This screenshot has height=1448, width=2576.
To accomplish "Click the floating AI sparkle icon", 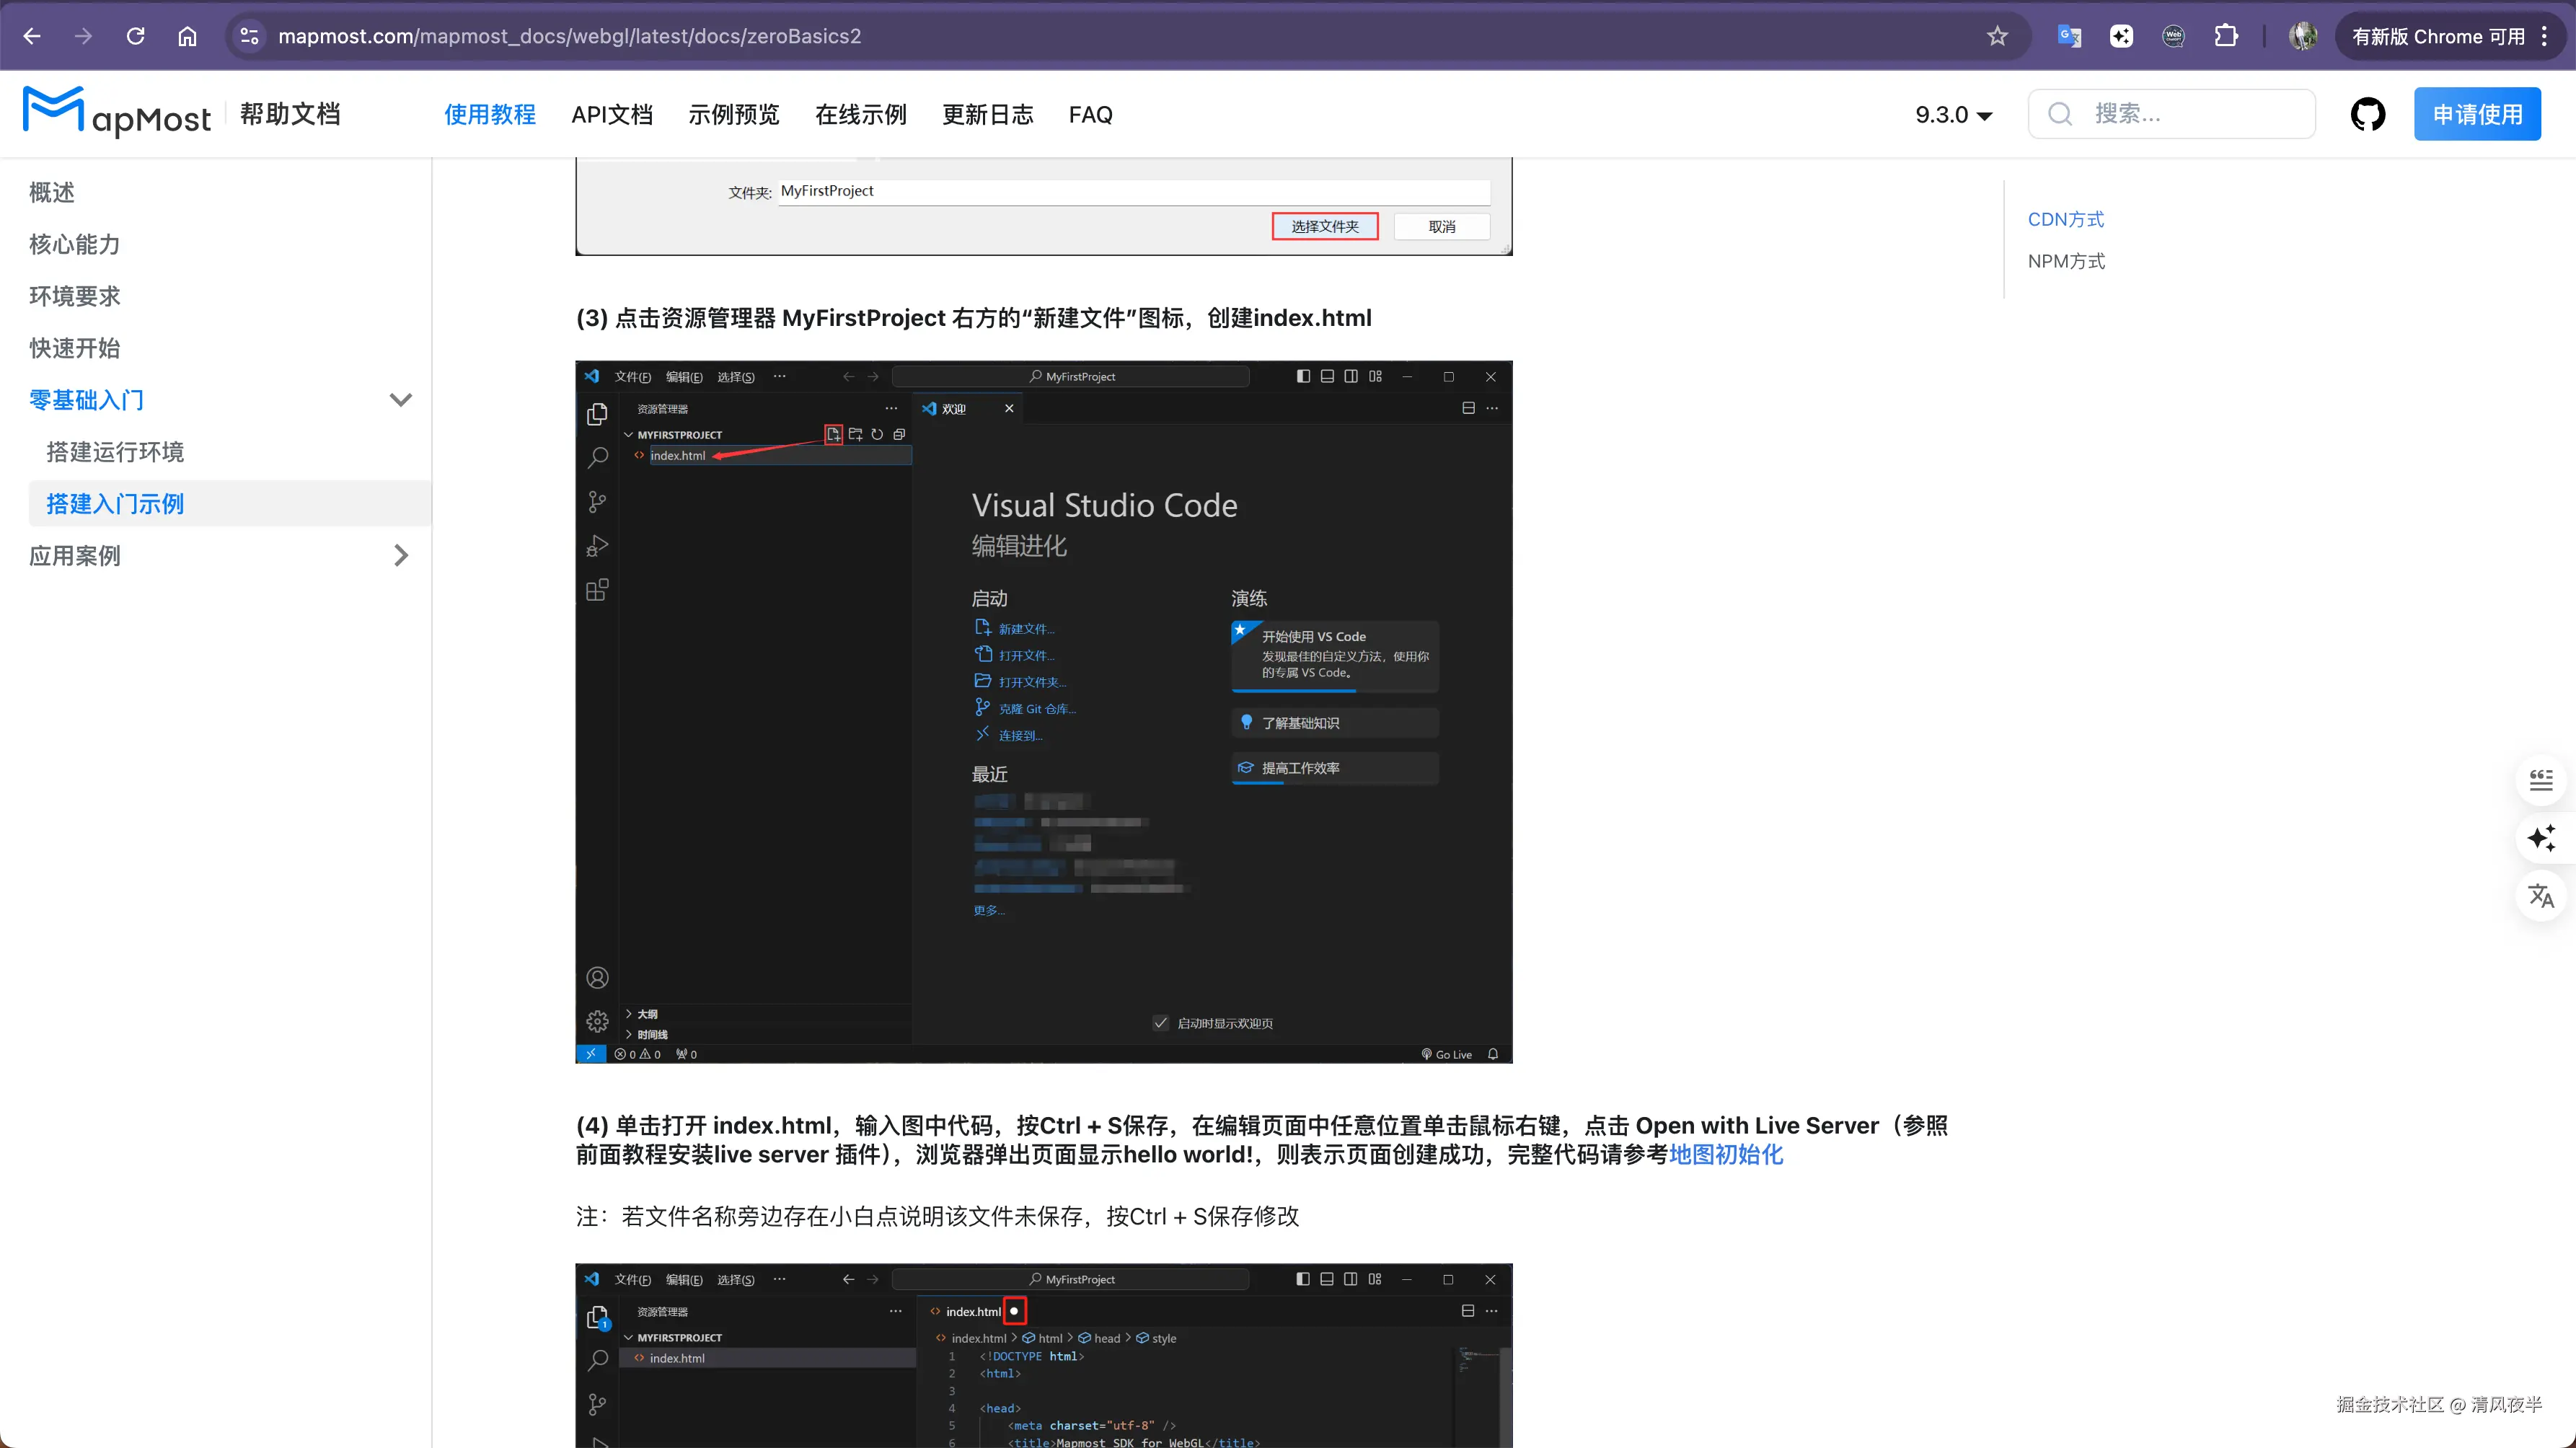I will click(x=2541, y=838).
